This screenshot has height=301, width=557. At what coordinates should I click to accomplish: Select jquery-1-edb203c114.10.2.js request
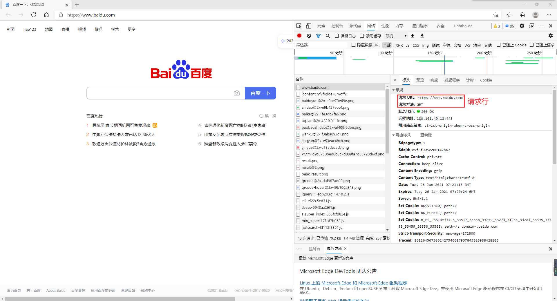point(340,194)
